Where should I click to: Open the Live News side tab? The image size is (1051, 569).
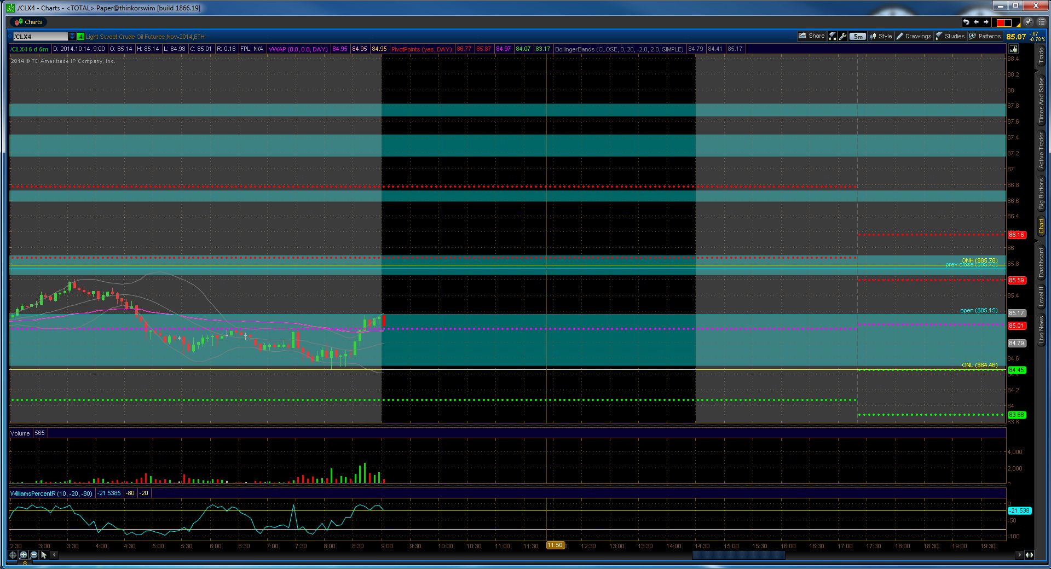click(x=1041, y=329)
